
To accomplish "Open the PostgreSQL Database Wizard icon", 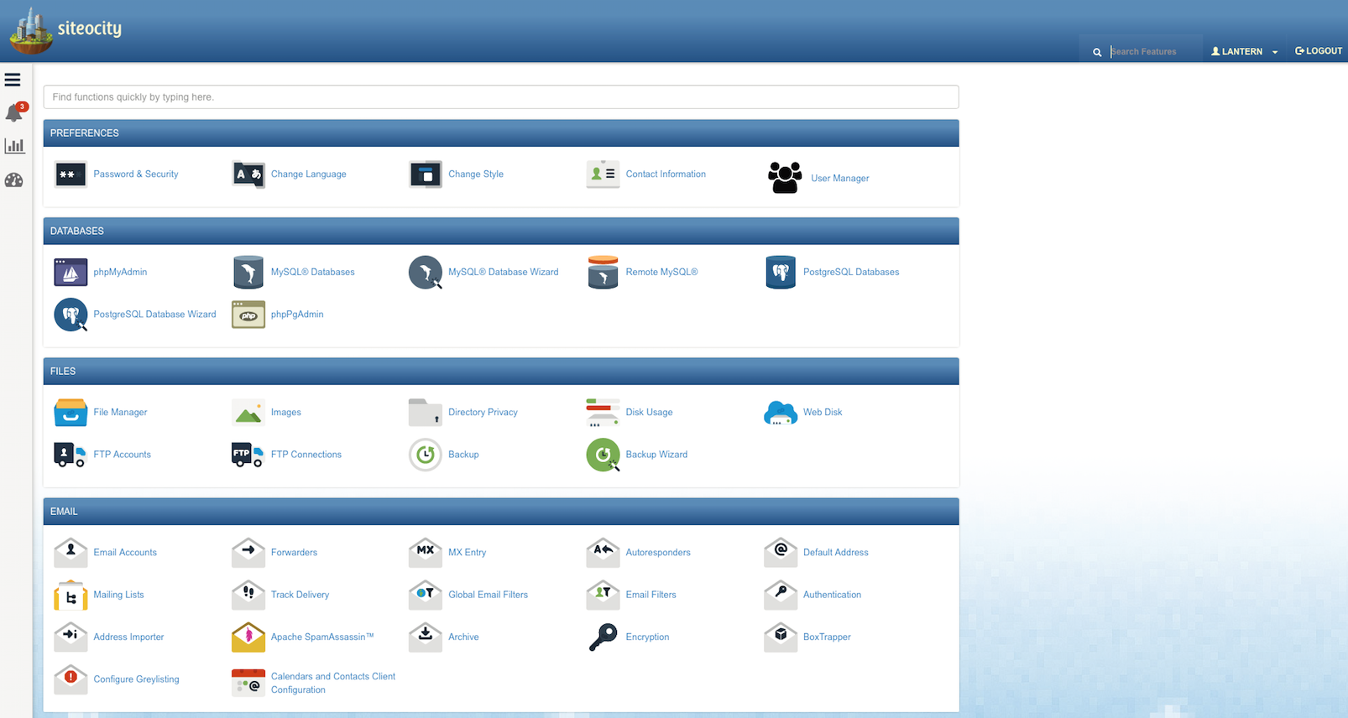I will [x=71, y=315].
